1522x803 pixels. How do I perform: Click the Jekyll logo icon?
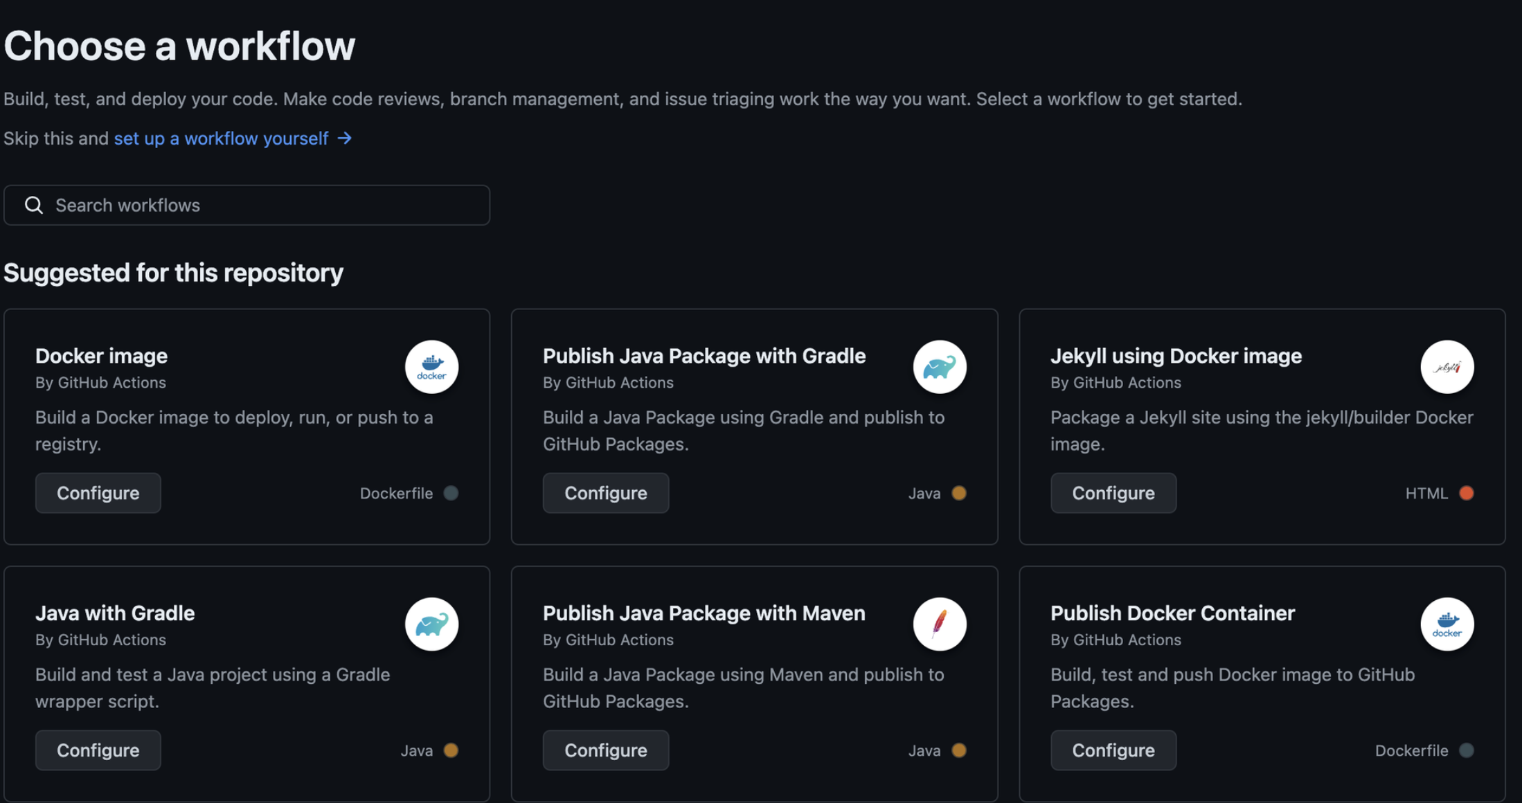click(1447, 367)
